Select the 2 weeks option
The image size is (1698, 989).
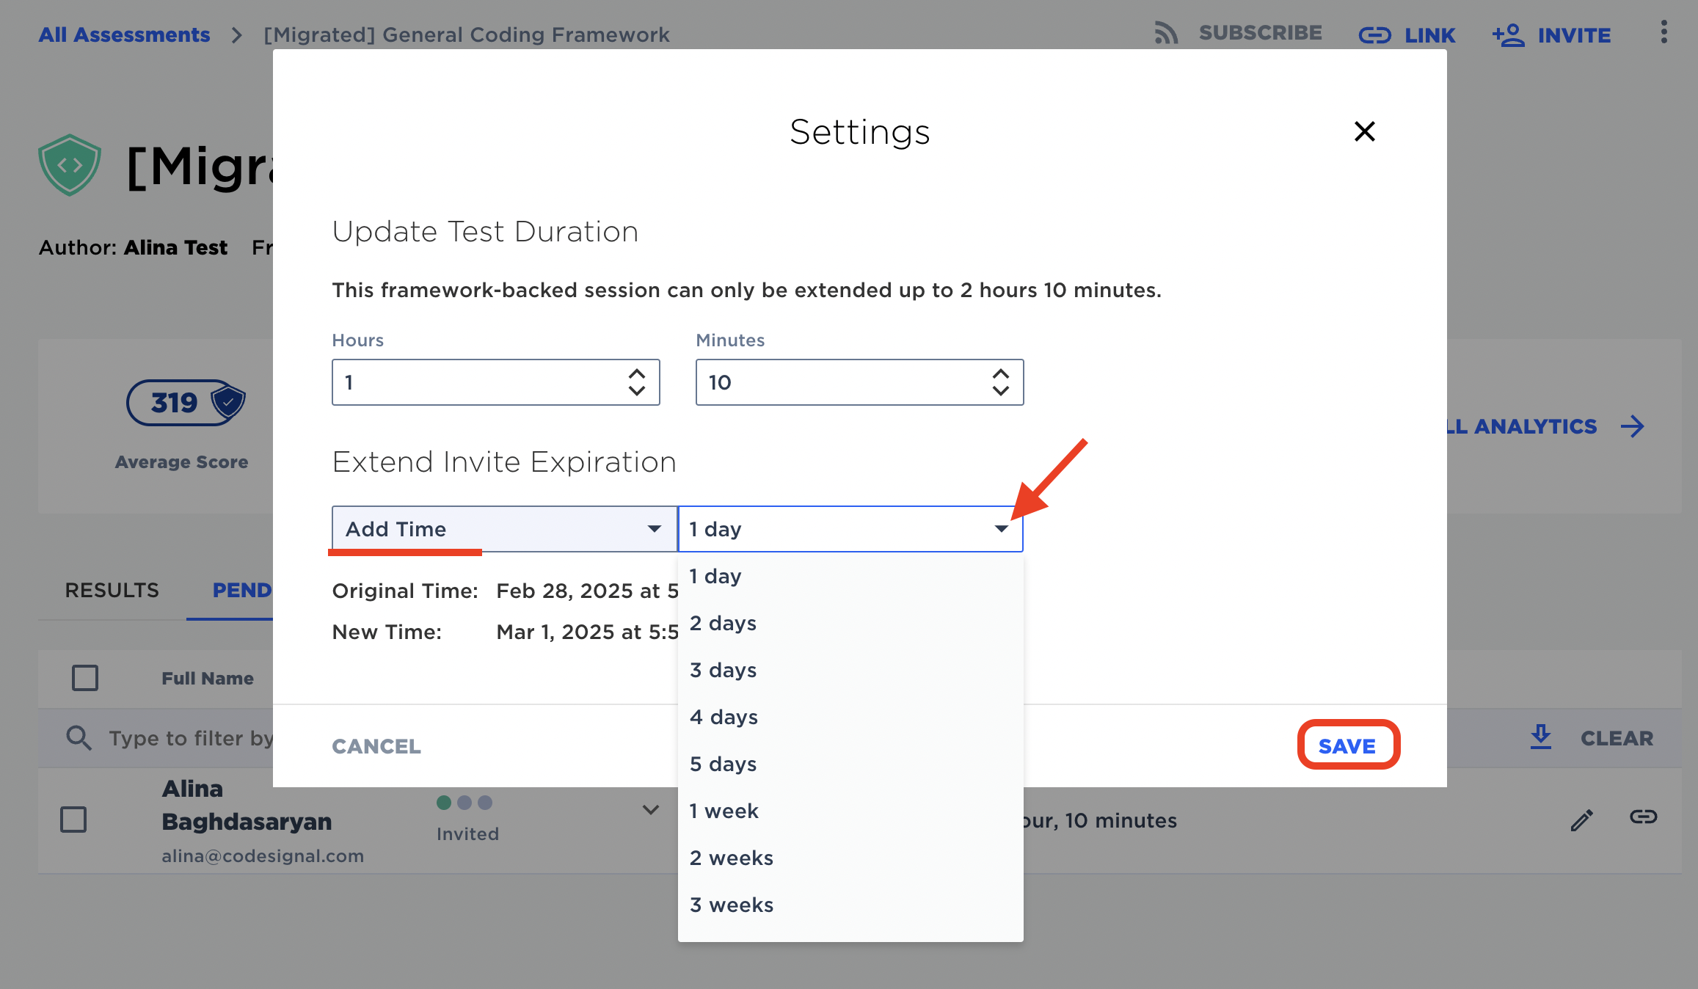coord(731,858)
